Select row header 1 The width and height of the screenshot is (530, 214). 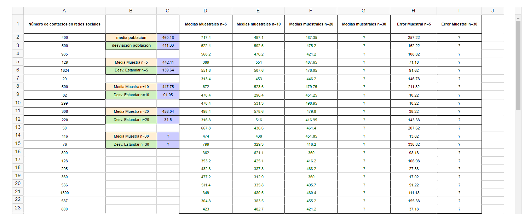coord(18,24)
